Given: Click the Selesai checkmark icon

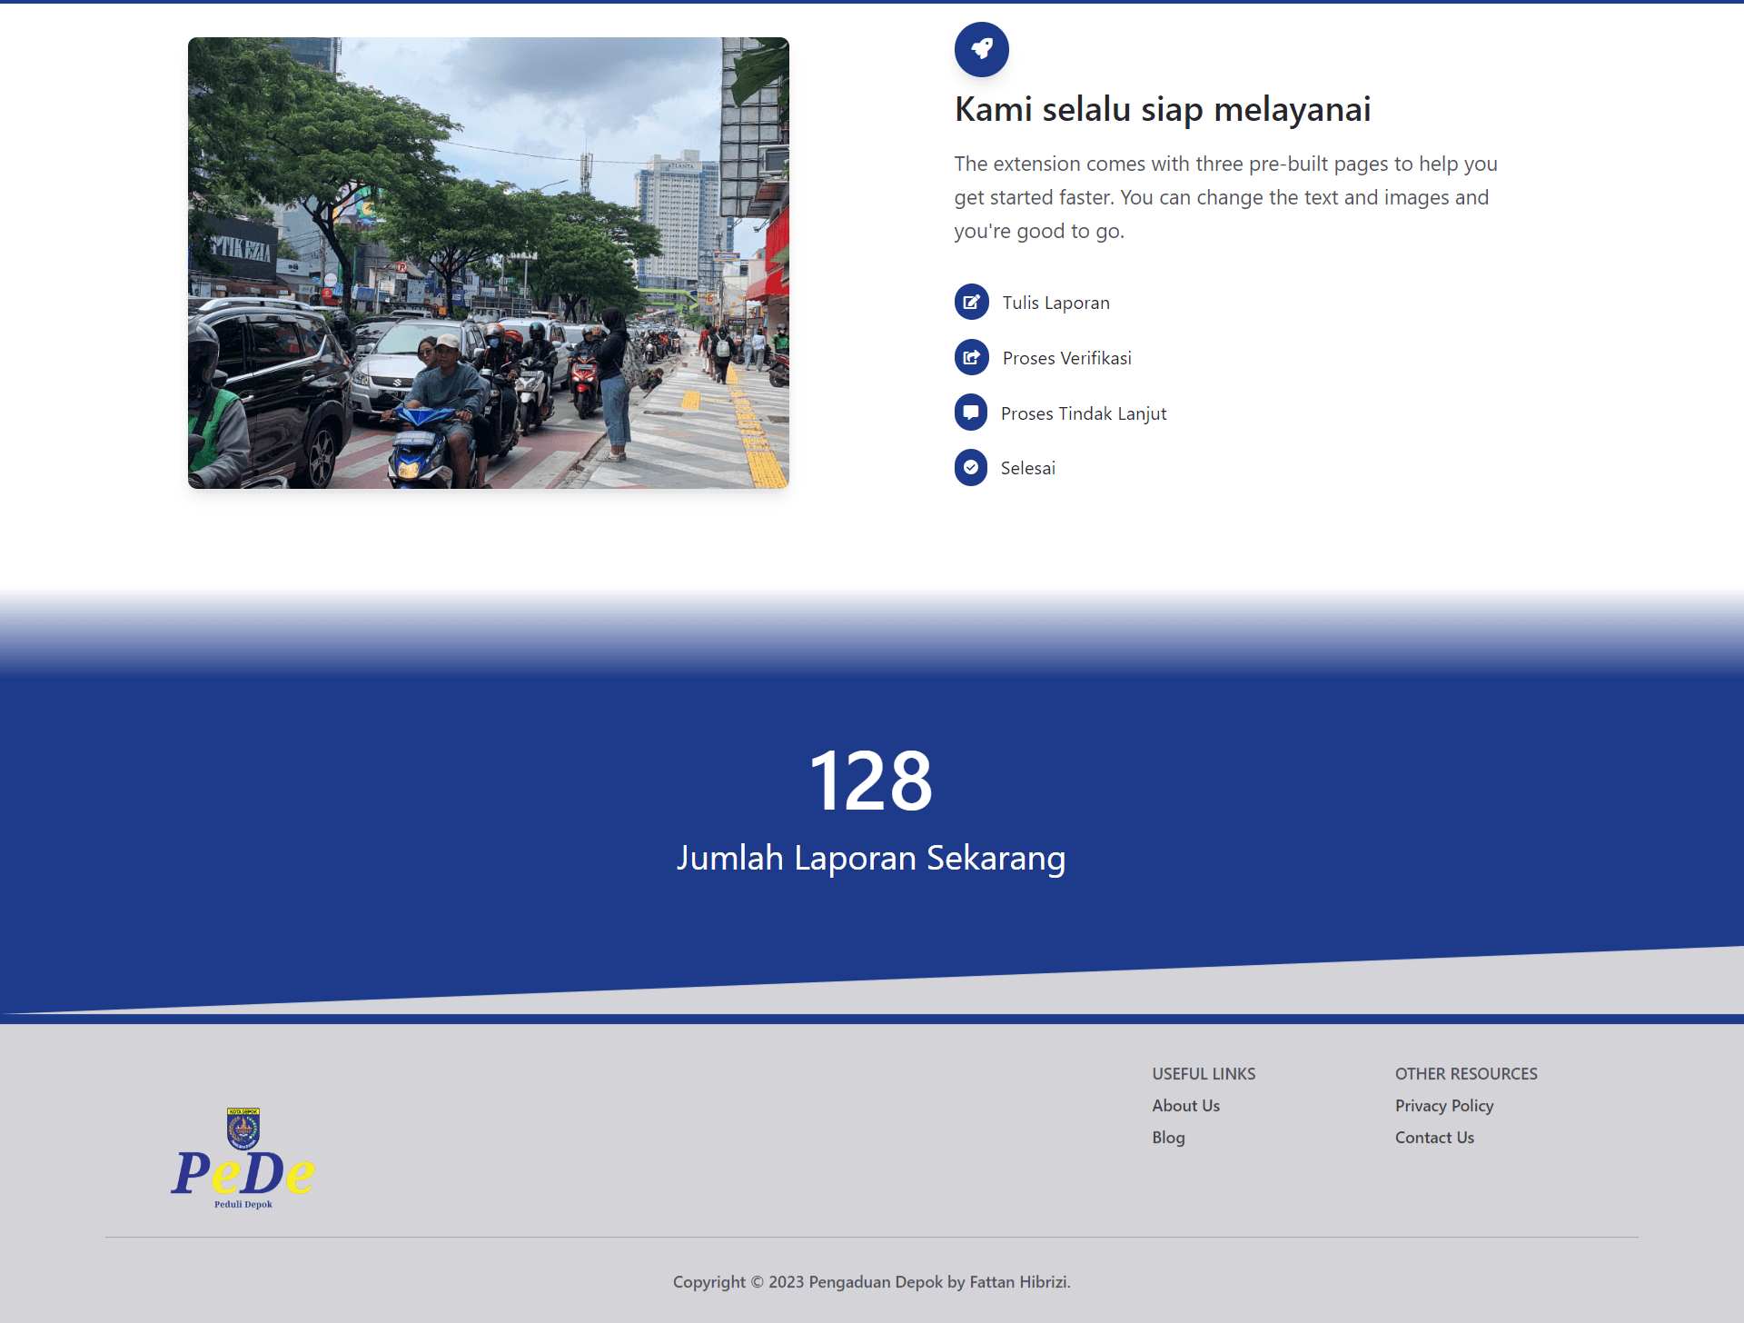Looking at the screenshot, I should coord(971,468).
